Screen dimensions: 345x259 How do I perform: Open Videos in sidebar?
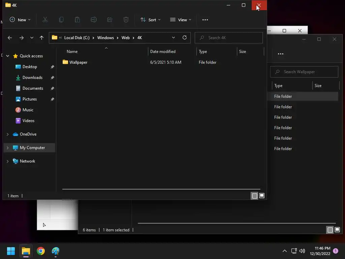click(x=28, y=121)
